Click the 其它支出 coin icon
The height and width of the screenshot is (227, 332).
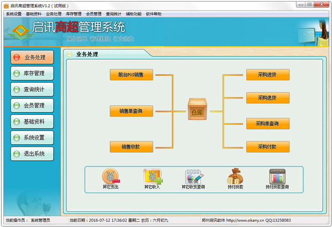[111, 177]
